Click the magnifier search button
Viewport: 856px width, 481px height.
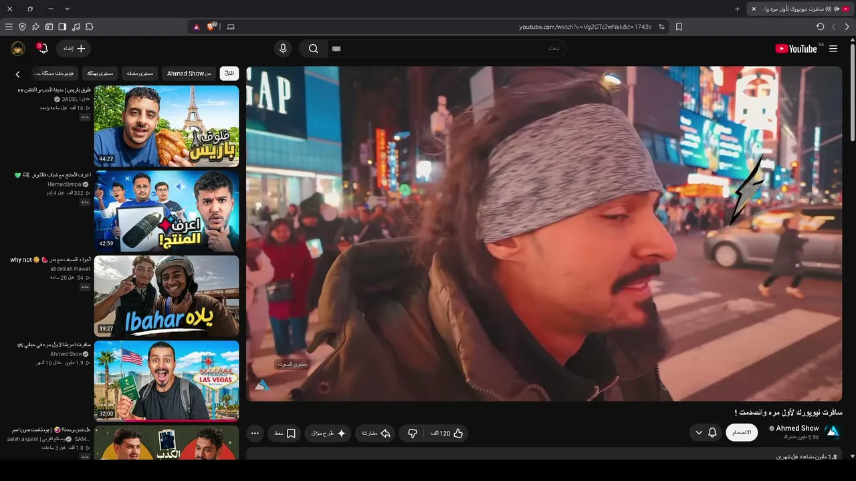pyautogui.click(x=313, y=49)
